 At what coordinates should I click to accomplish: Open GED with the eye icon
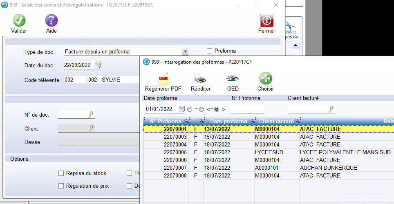[x=233, y=78]
